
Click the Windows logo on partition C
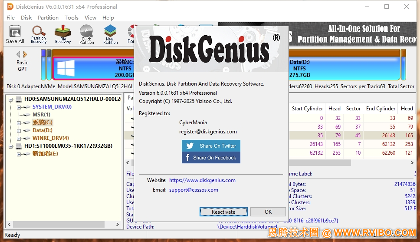(66, 68)
